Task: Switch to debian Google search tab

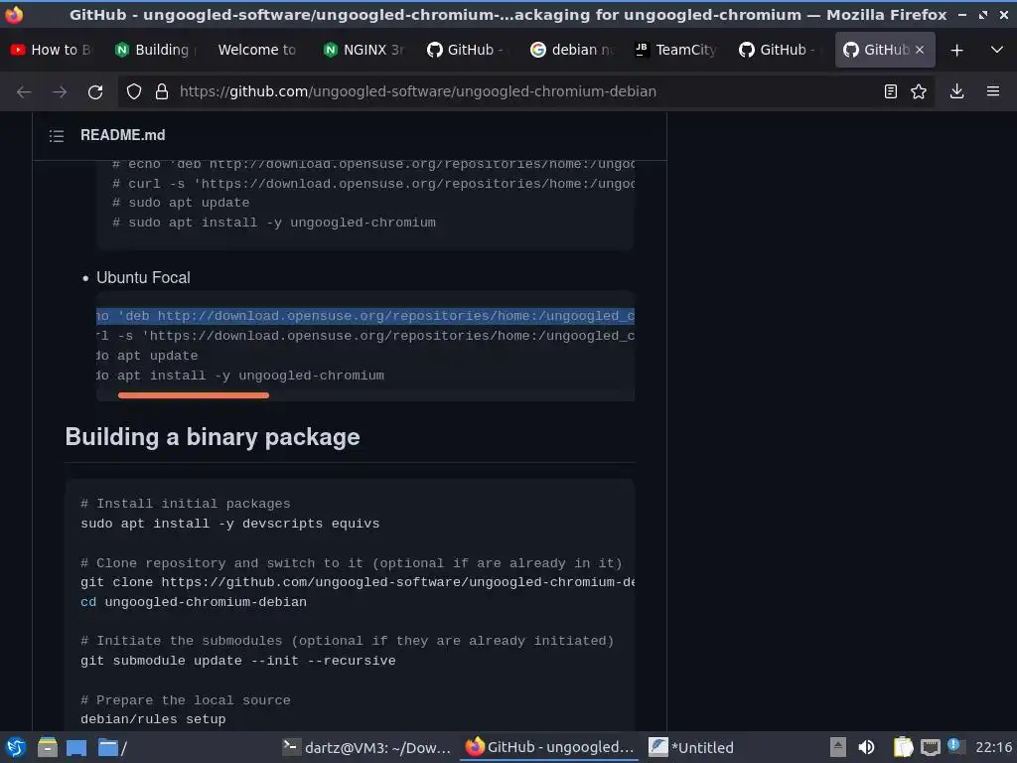Action: pyautogui.click(x=571, y=50)
